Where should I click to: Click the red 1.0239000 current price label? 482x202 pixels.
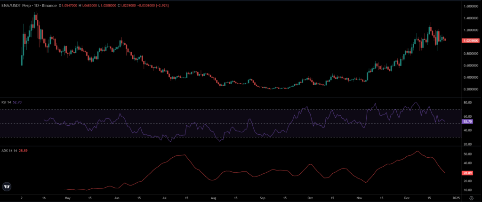(471, 40)
